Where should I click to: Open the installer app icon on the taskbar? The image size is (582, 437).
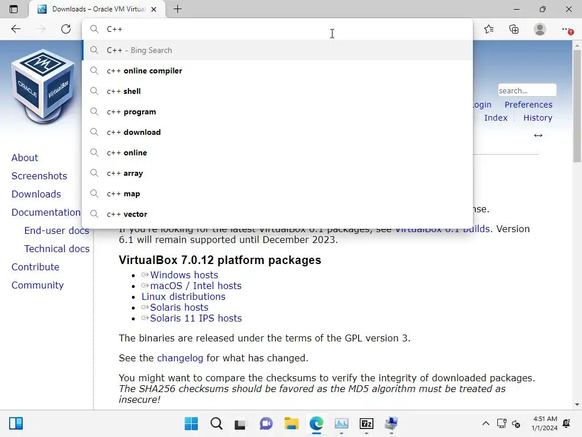[x=391, y=423]
